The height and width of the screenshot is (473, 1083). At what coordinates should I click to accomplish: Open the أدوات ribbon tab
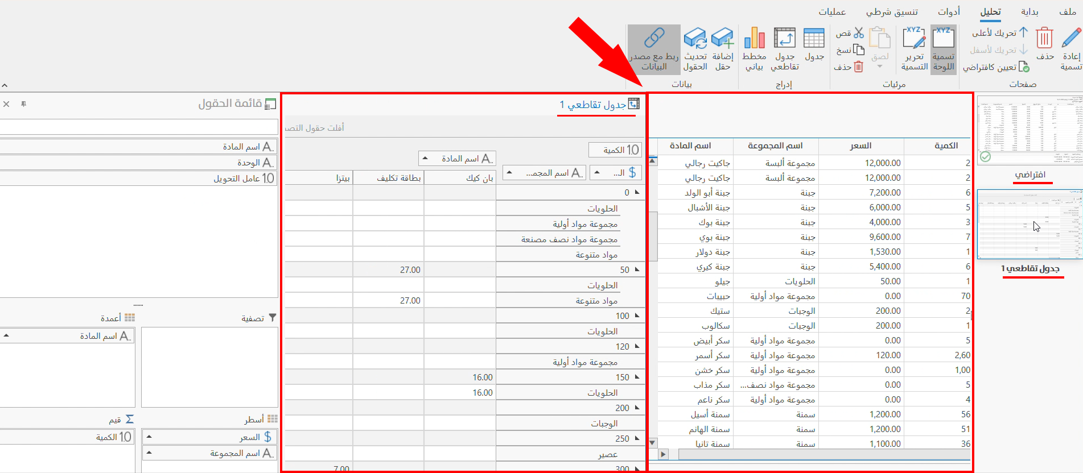(949, 12)
